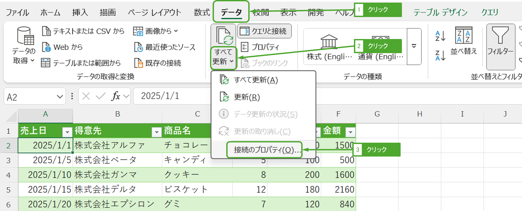The height and width of the screenshot is (211, 522).
Task: Expand the data types gallery arrow
Action: [414, 46]
